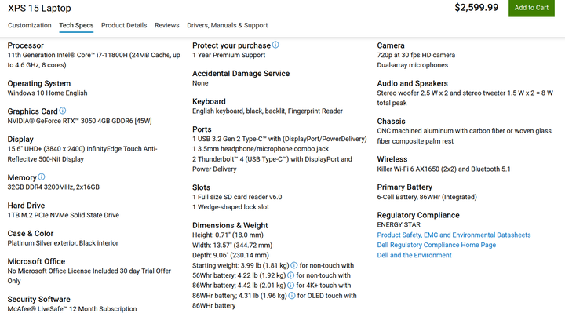
Task: Click the Audio and Speakers heading
Action: (x=412, y=83)
